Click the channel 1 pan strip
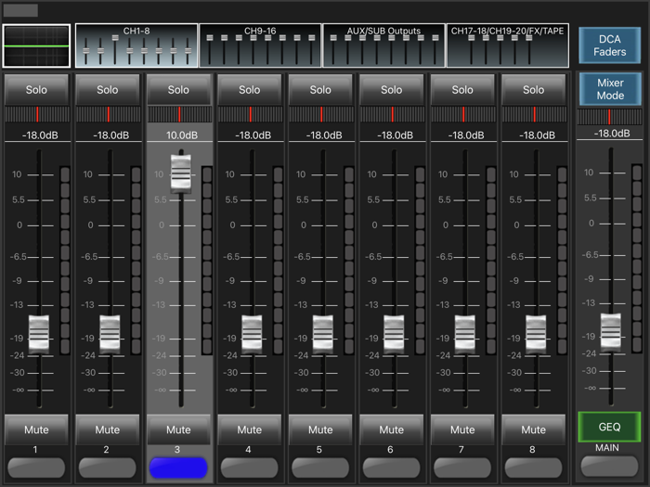650x487 pixels. [x=37, y=114]
